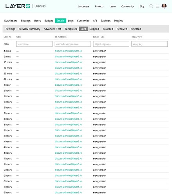This screenshot has height=195, width=172.
Task: Open the Rejected sub-tab
Action: [x=136, y=29]
